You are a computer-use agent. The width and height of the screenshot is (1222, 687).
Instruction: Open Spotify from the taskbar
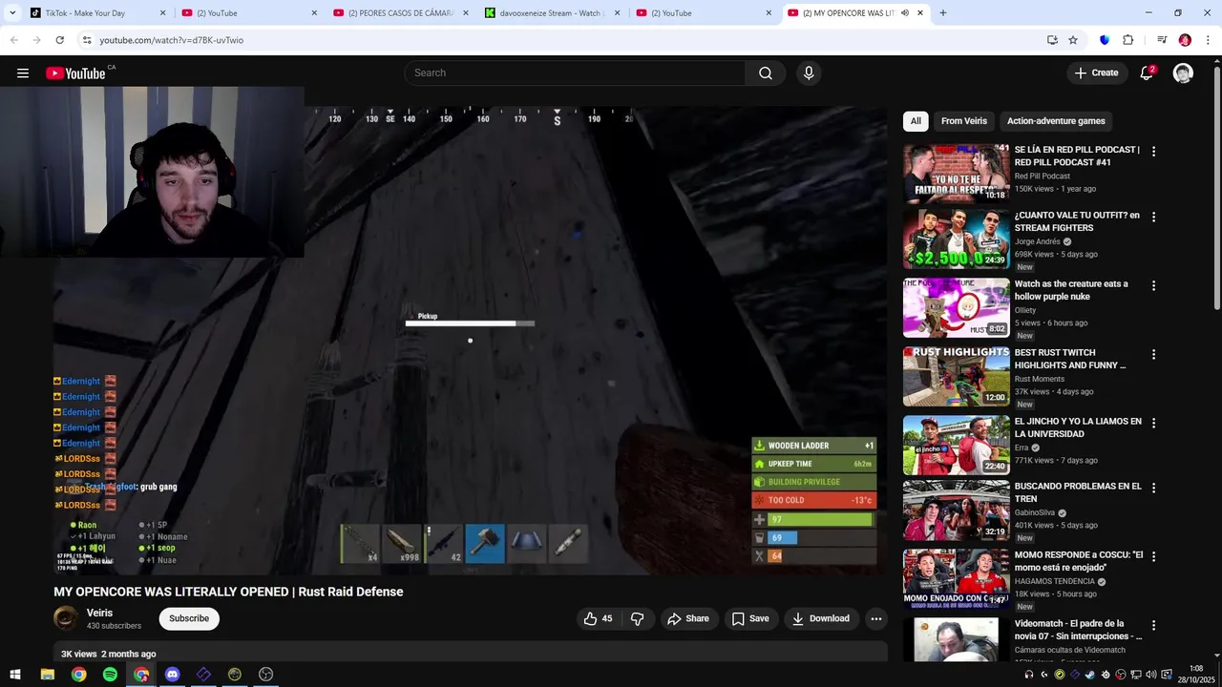coord(110,675)
